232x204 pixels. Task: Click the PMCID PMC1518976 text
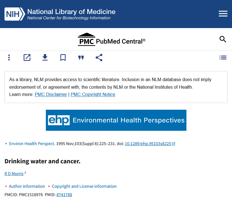24,195
